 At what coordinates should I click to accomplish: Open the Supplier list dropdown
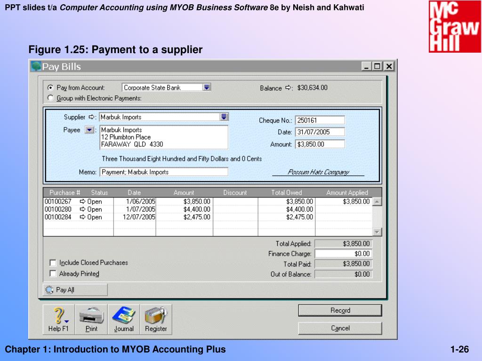pos(224,117)
